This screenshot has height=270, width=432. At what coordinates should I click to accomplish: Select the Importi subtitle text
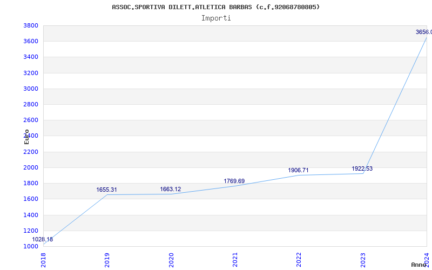(216, 18)
